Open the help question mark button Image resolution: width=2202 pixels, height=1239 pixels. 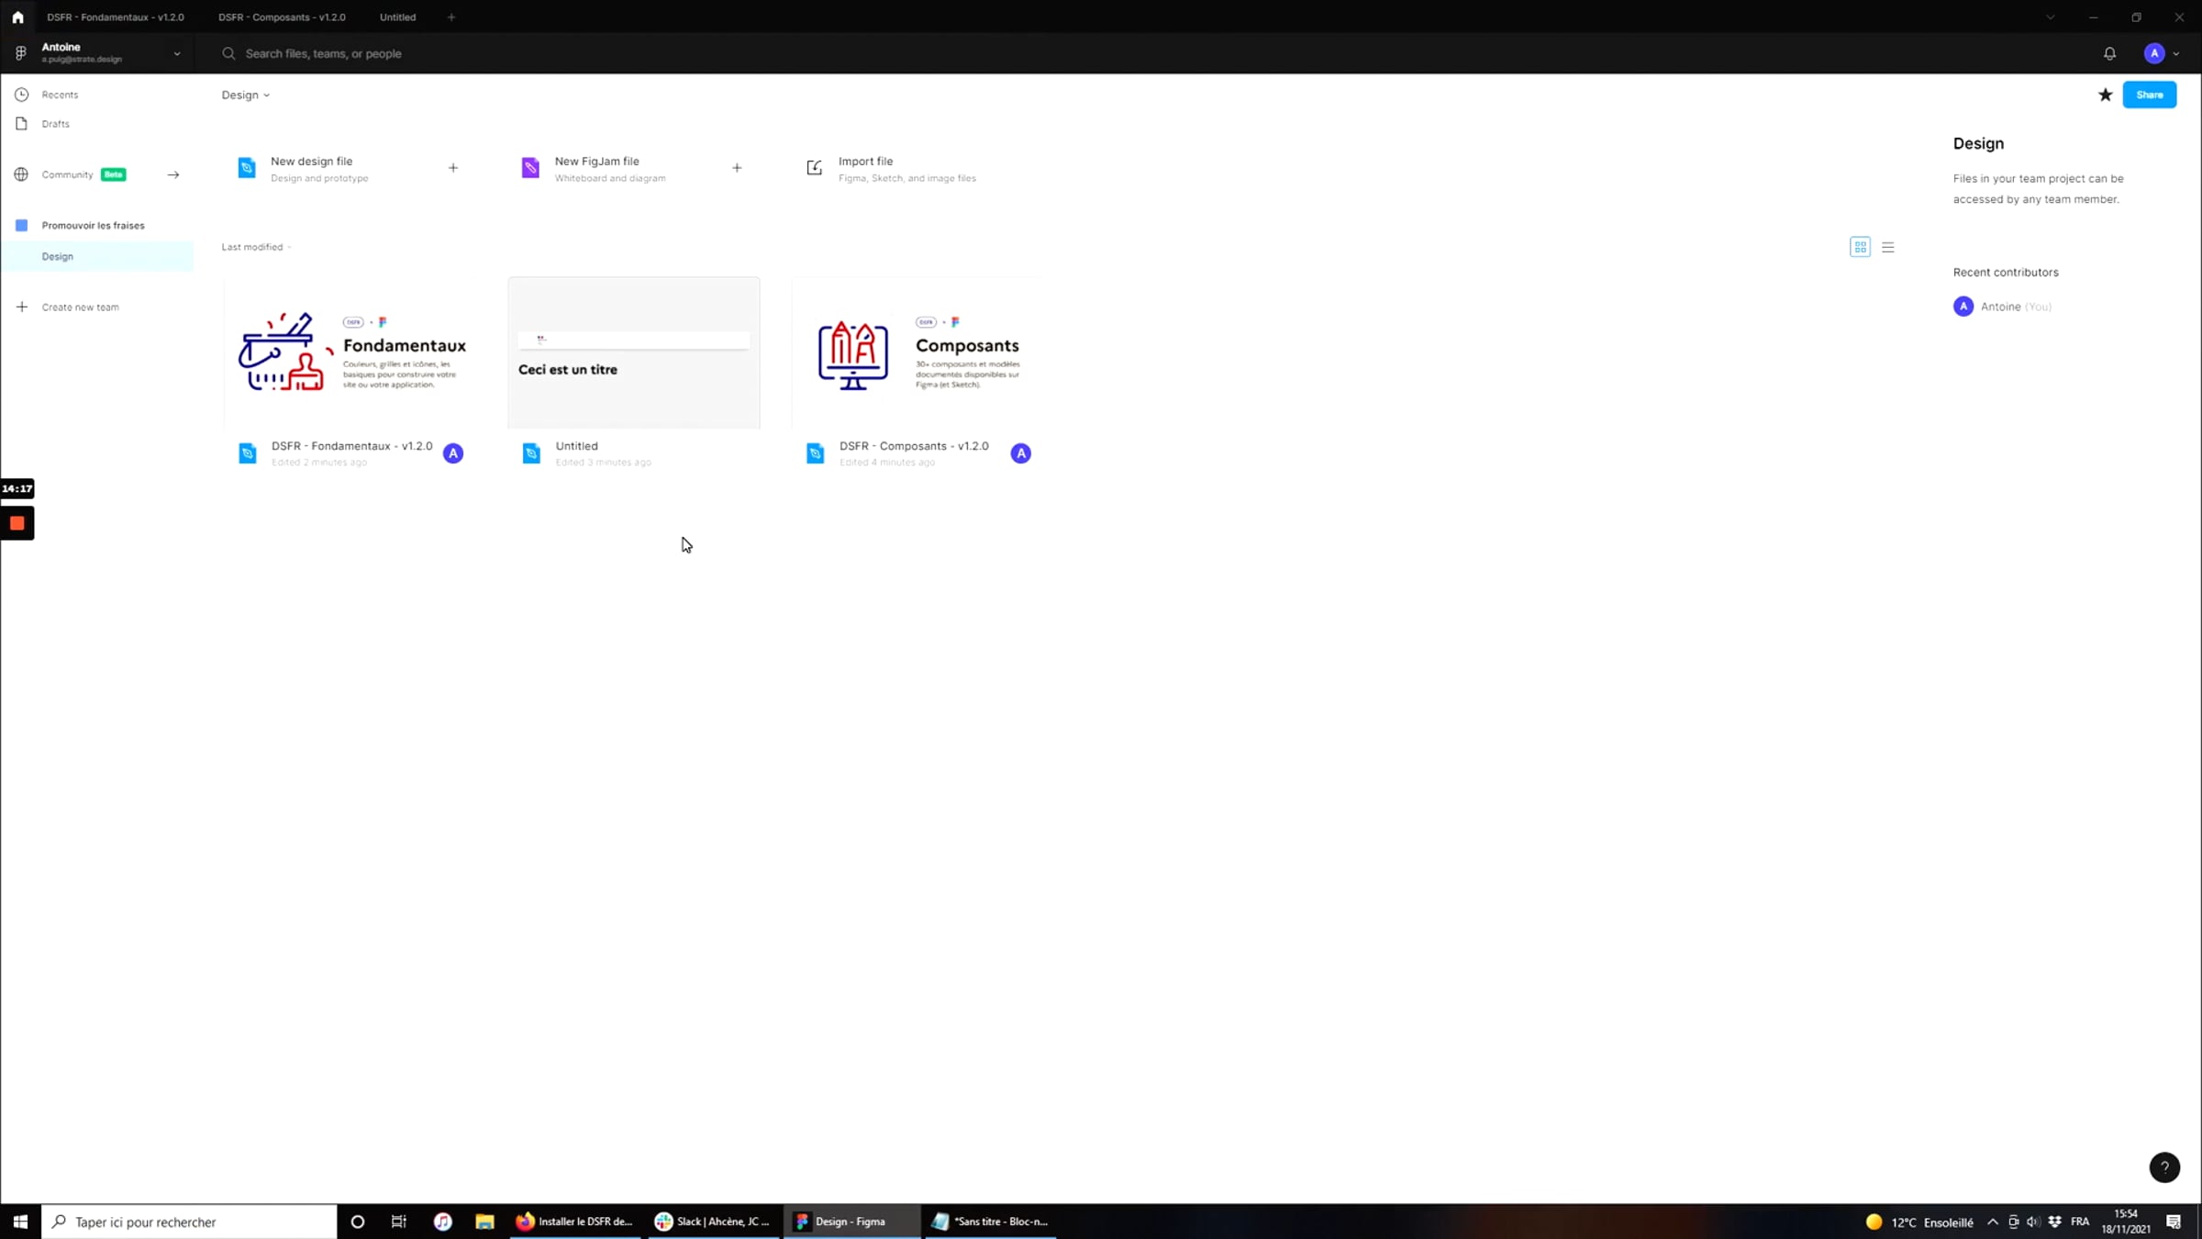coord(2163,1167)
